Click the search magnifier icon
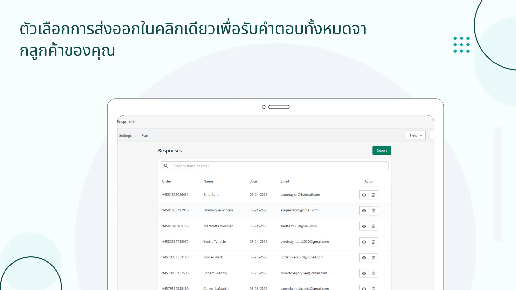Viewport: 516px width, 290px height. [x=166, y=166]
